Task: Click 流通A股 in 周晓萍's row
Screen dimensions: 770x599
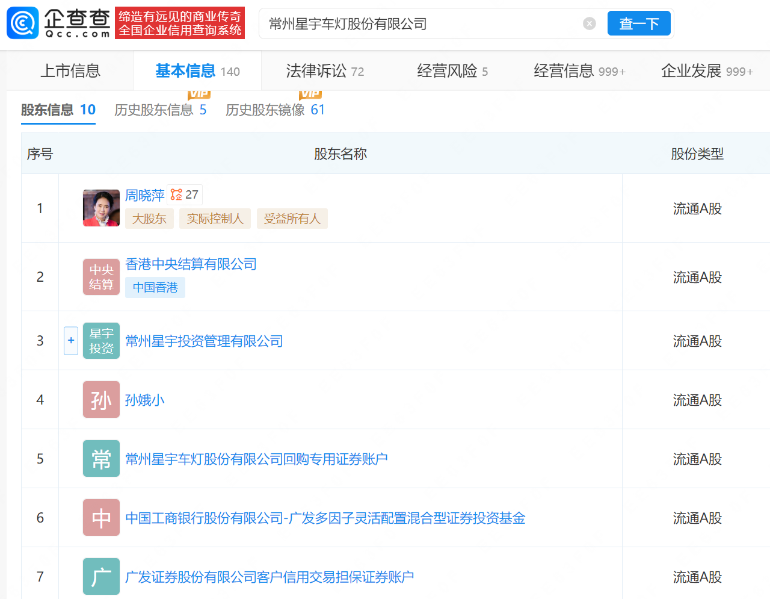Action: click(697, 209)
